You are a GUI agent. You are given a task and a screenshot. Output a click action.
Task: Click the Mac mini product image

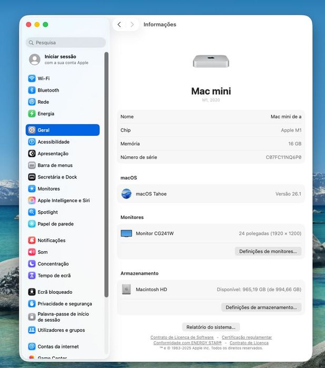point(211,61)
